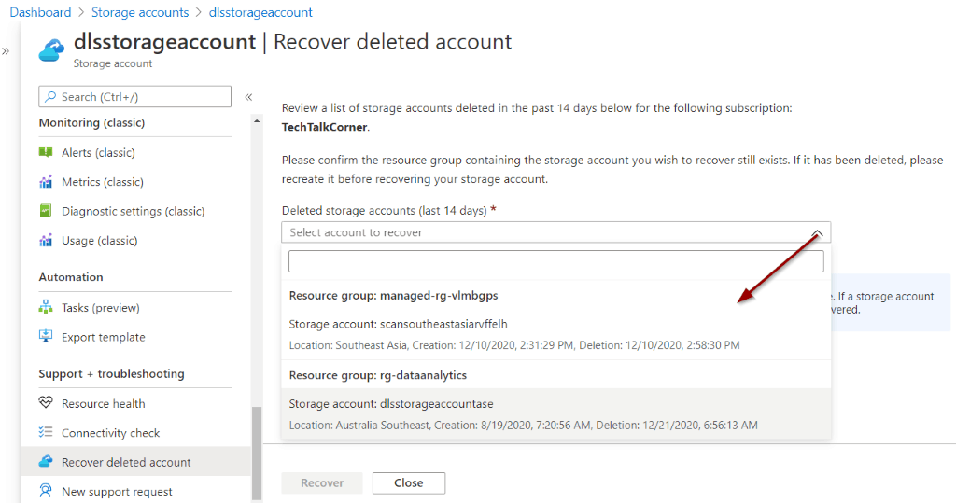Click the Australia Southeast location details line

pos(523,425)
